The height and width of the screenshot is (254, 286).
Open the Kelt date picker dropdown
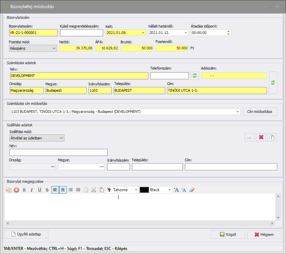[x=143, y=33]
